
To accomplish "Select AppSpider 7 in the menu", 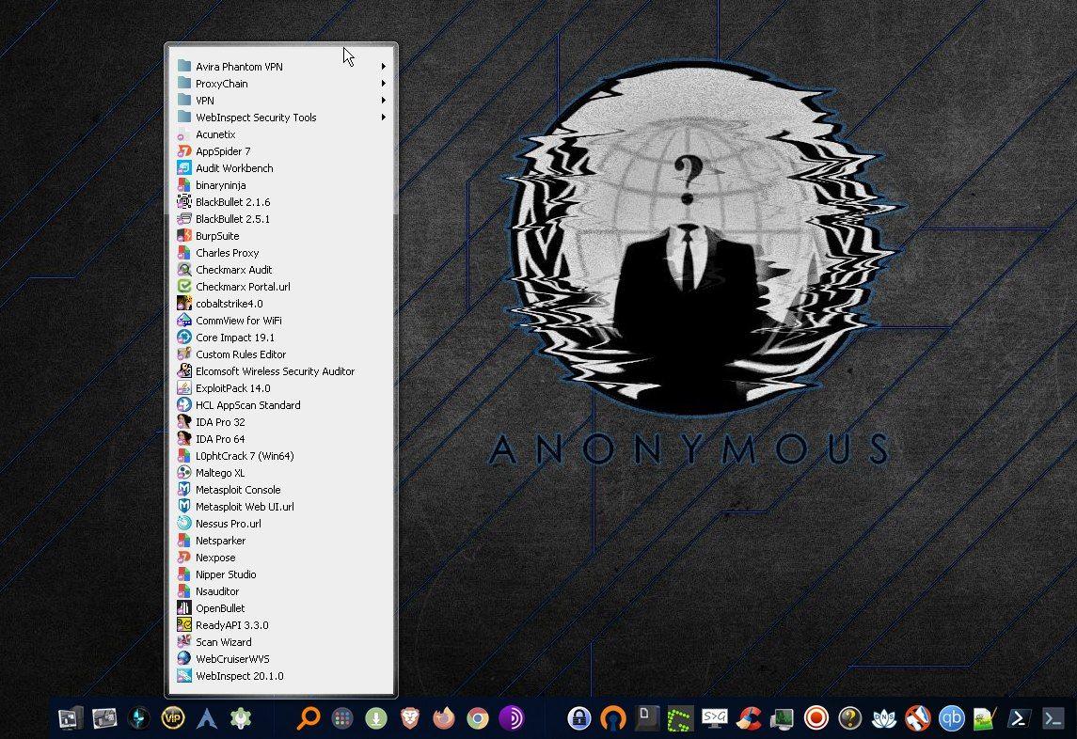I will point(281,151).
